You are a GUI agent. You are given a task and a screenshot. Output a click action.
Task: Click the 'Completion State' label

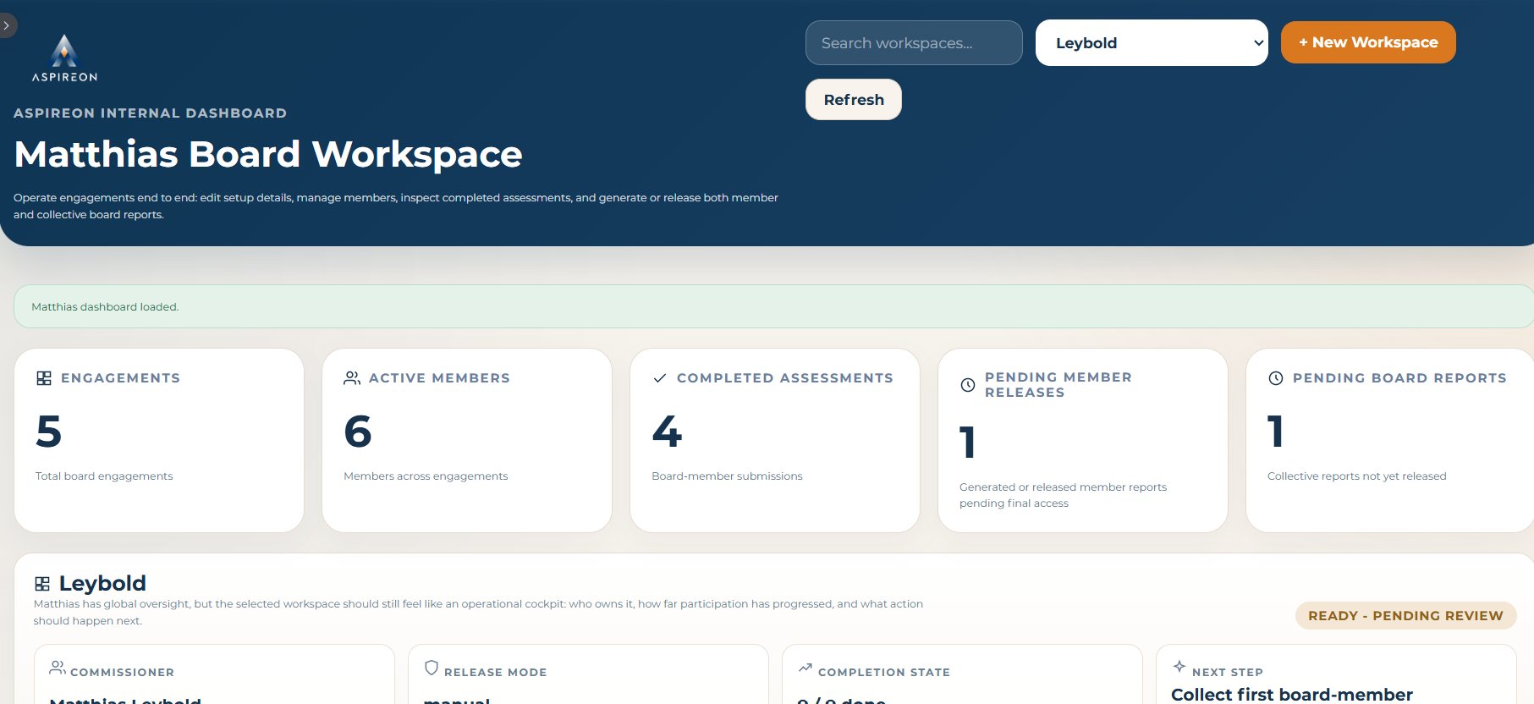tap(884, 673)
